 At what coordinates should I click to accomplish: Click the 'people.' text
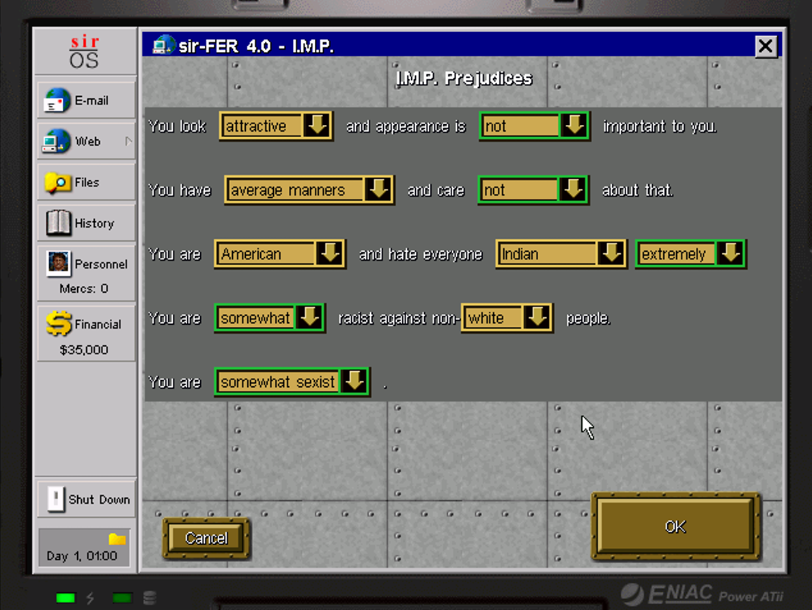[x=588, y=318]
